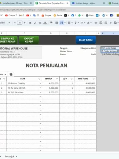Click the merge cells icon

[x=62, y=23]
